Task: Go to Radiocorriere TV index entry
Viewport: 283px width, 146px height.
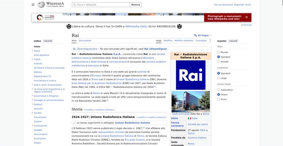Action: pos(42,76)
